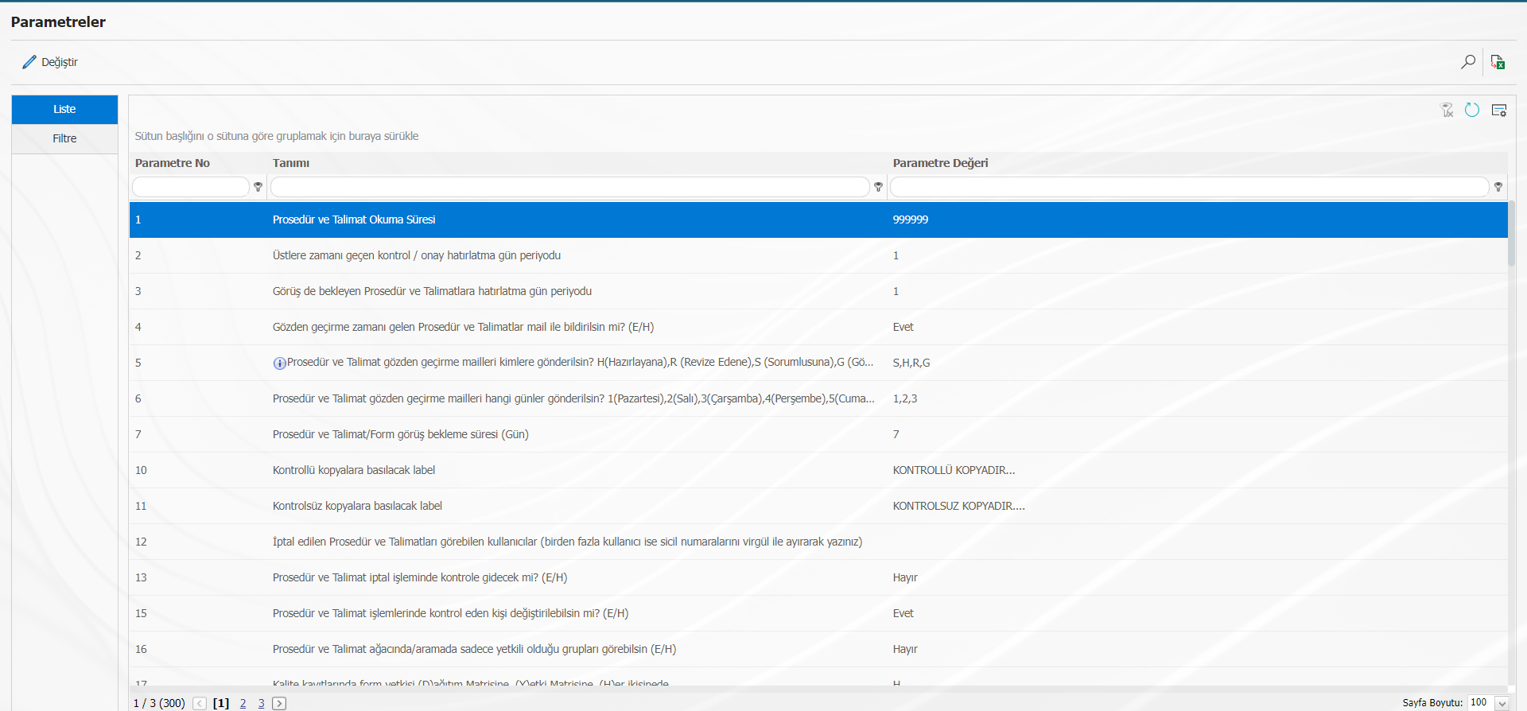This screenshot has width=1527, height=711.
Task: Go to the previous page arrow
Action: (x=200, y=703)
